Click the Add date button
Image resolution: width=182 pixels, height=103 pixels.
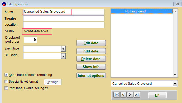91,51
